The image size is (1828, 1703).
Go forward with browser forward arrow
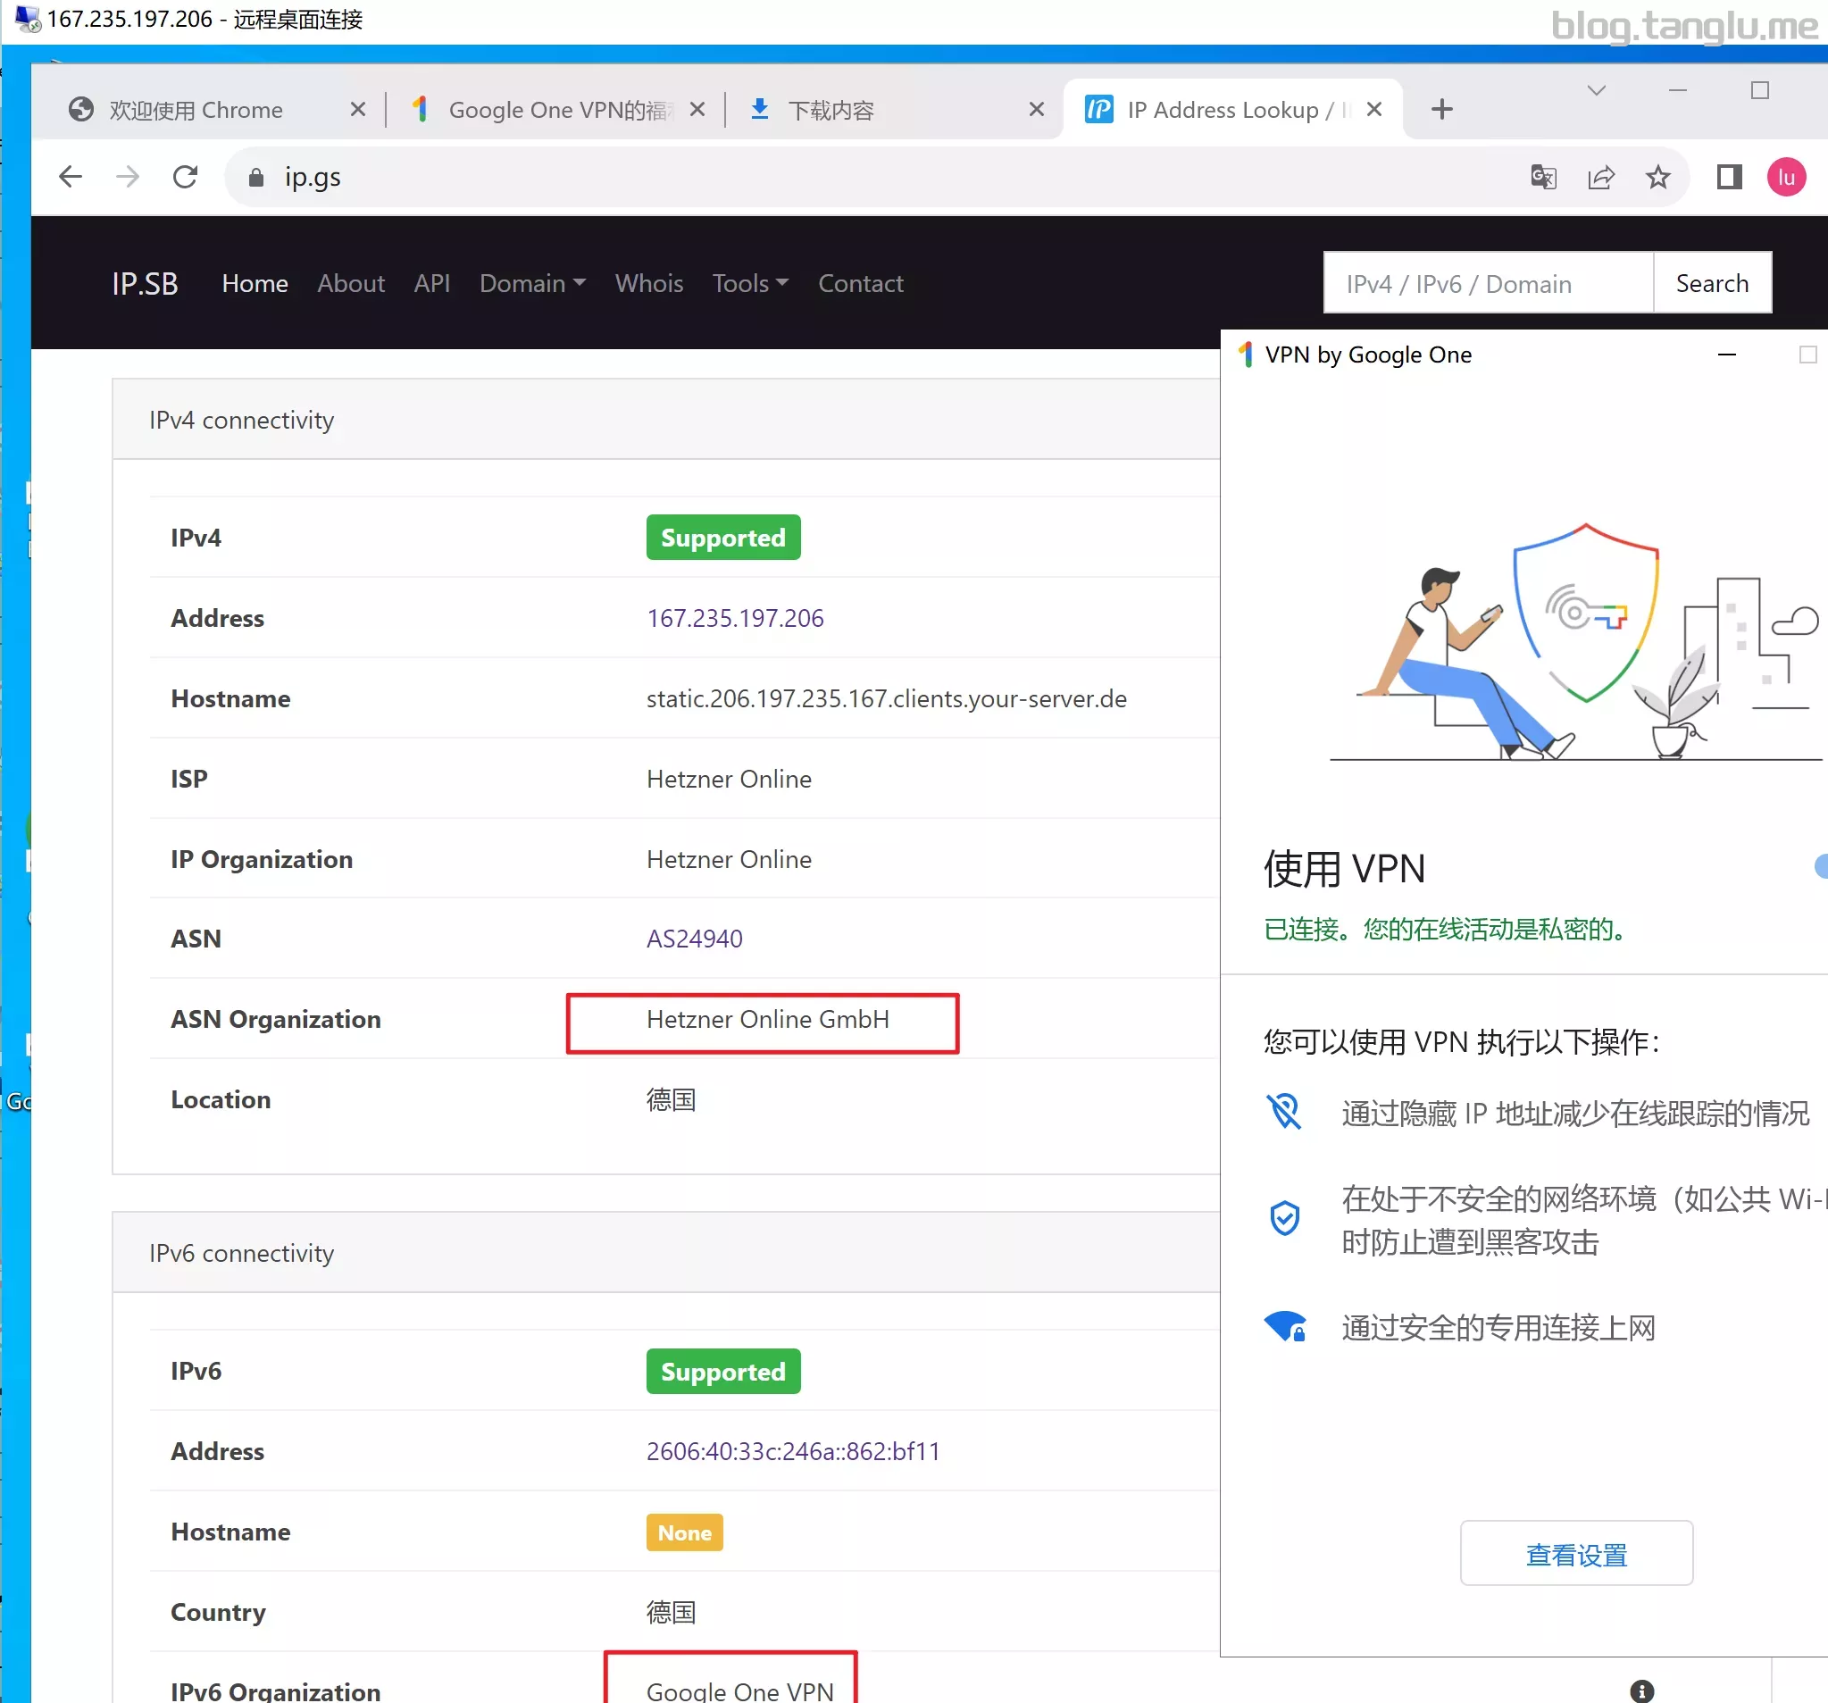[x=128, y=177]
